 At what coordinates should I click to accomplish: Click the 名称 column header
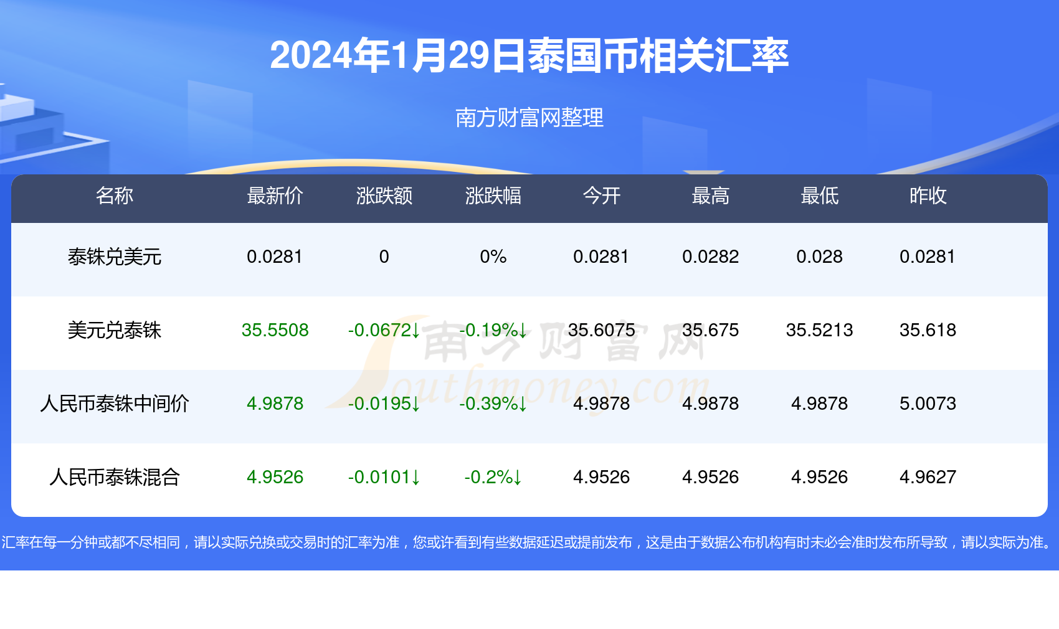[115, 196]
